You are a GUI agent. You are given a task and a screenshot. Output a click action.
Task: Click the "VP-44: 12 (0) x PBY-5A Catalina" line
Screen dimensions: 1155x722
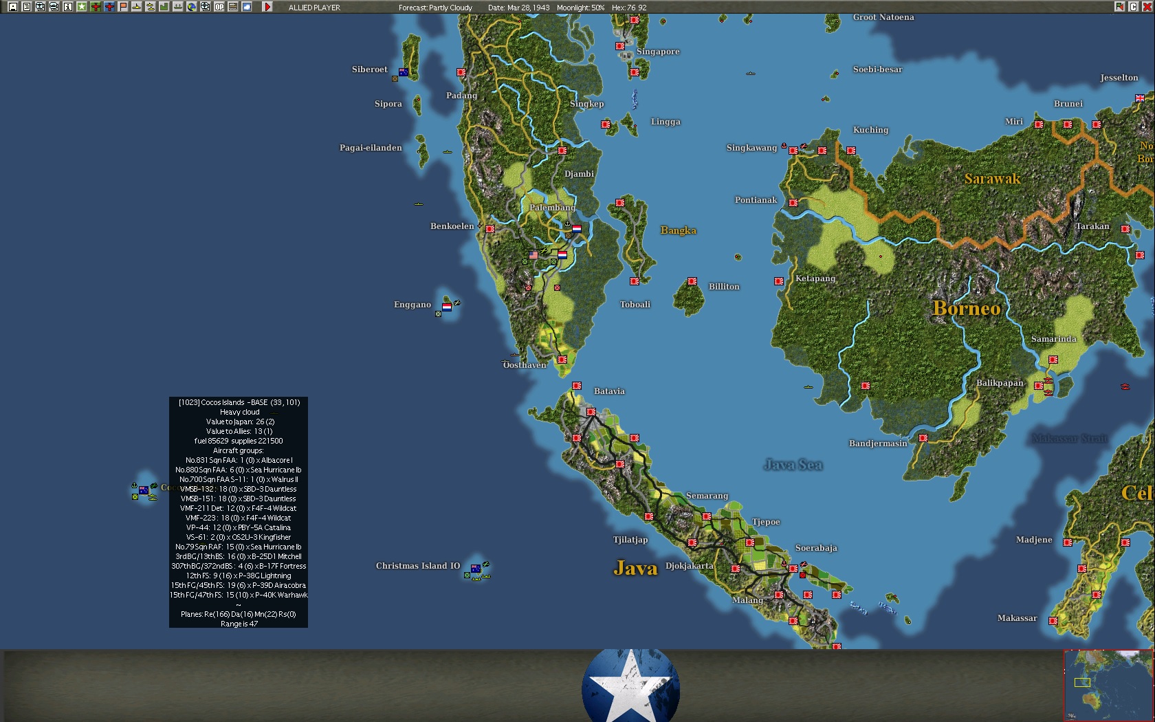pyautogui.click(x=239, y=527)
